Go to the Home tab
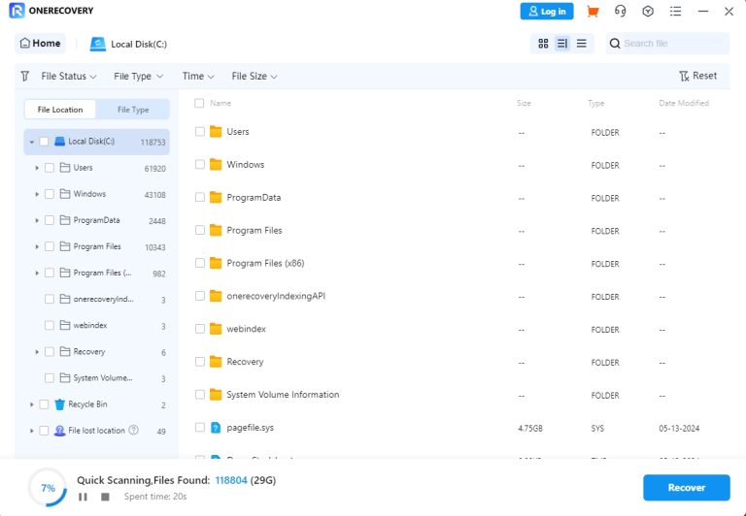The width and height of the screenshot is (746, 516). [x=40, y=44]
